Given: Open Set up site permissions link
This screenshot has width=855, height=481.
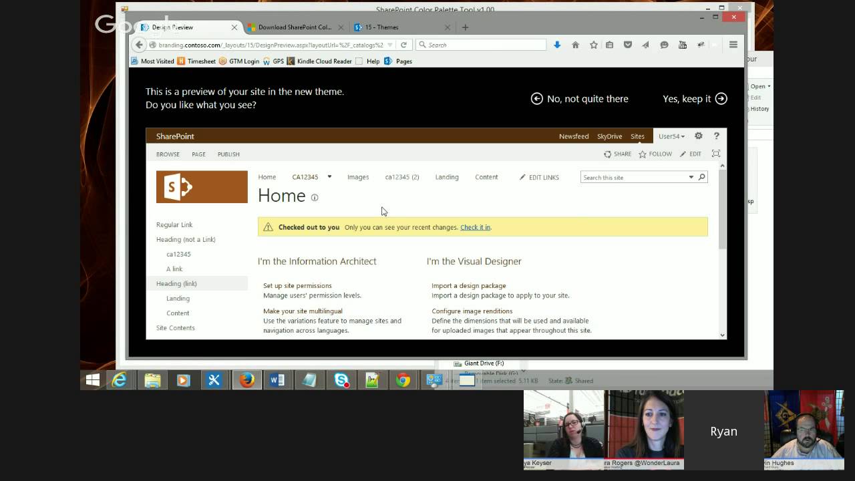Looking at the screenshot, I should tap(297, 286).
